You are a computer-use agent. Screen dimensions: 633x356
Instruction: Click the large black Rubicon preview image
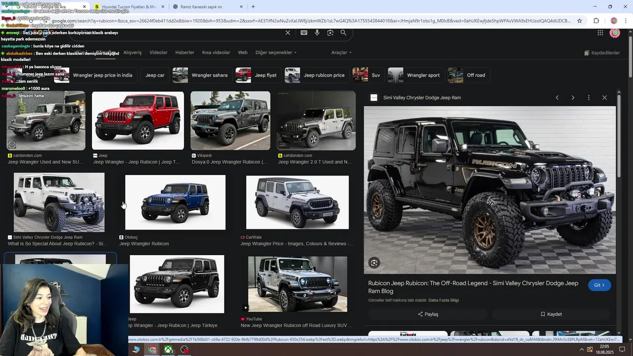tap(490, 190)
